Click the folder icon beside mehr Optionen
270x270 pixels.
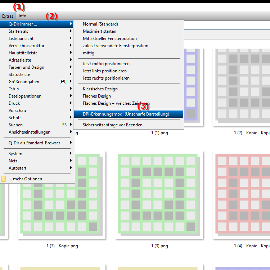pos(4,179)
